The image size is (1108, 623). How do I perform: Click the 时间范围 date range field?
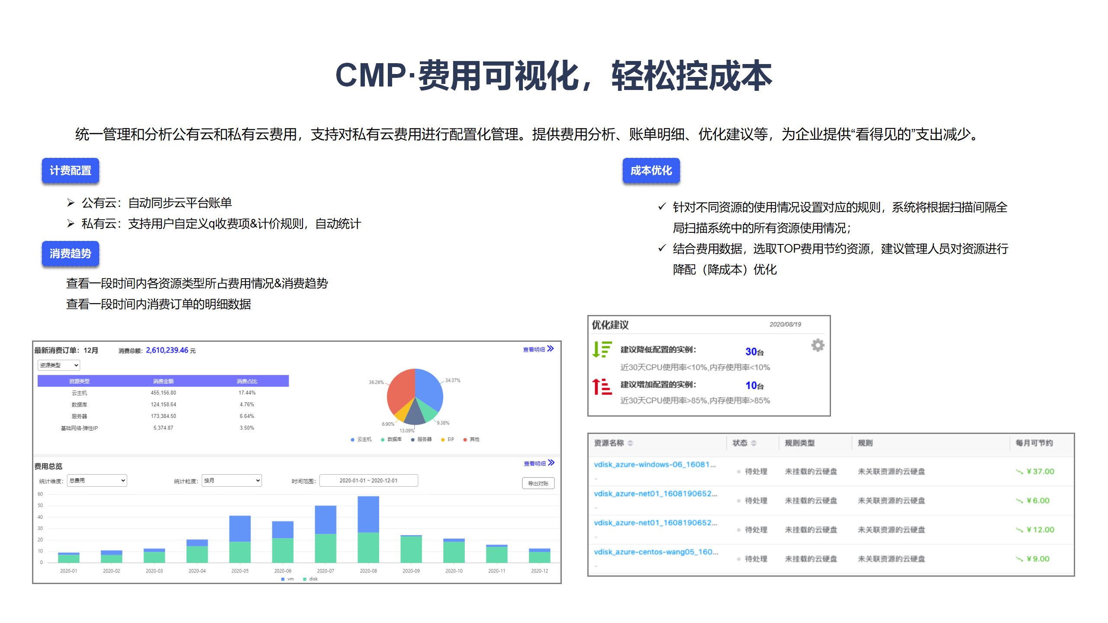click(x=368, y=481)
